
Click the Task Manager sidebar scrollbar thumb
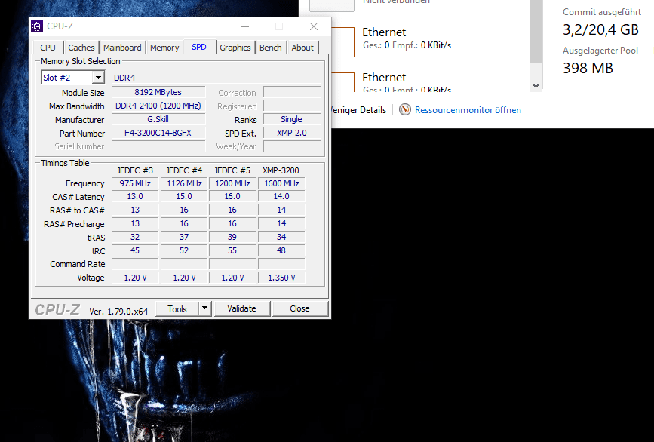pos(536,31)
